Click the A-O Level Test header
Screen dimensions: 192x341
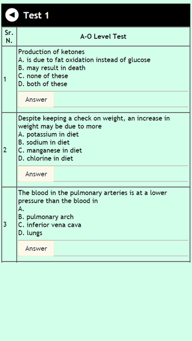pyautogui.click(x=103, y=36)
